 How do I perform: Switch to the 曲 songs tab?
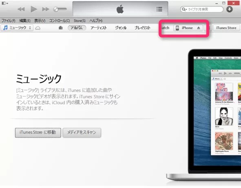(61, 28)
